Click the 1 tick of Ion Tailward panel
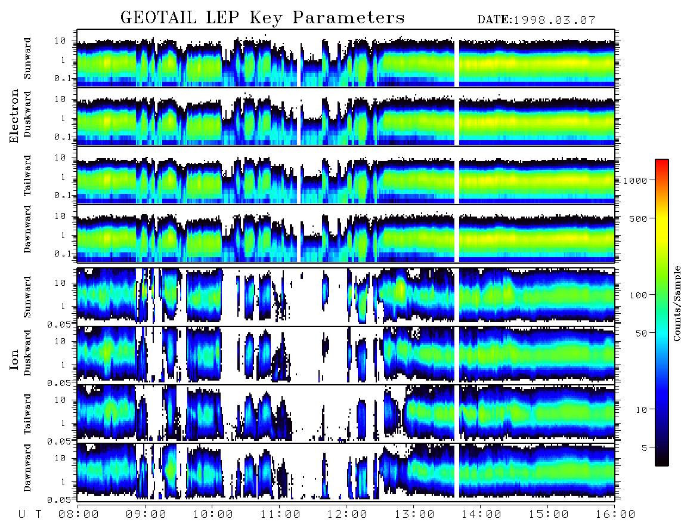 [63, 423]
